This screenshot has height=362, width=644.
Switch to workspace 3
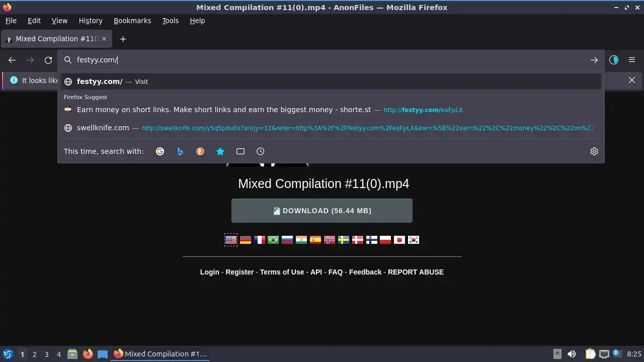tap(46, 354)
